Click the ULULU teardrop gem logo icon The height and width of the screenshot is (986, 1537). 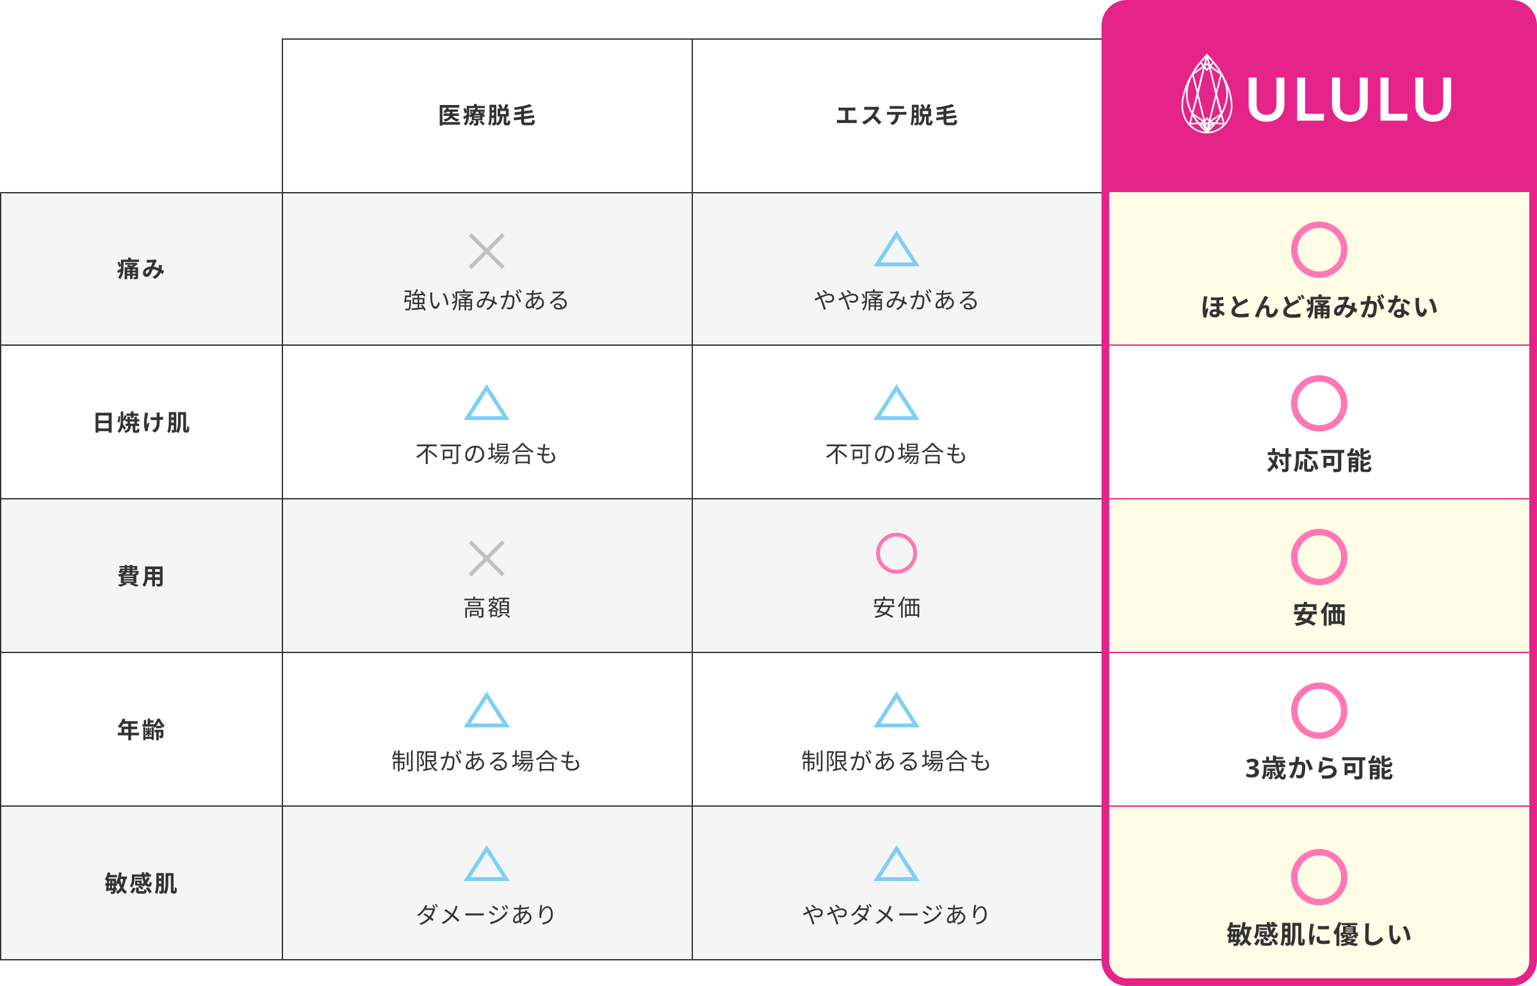click(1207, 94)
